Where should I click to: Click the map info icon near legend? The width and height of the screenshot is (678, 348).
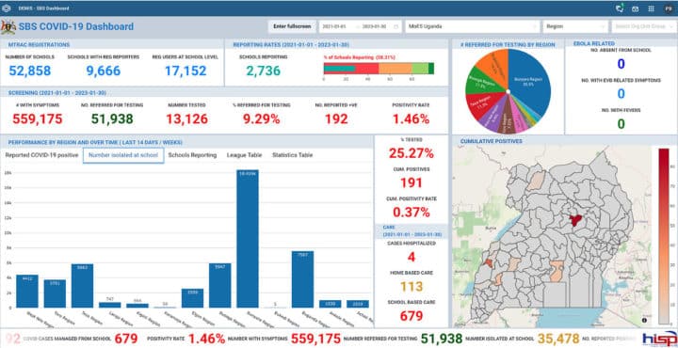tap(644, 320)
